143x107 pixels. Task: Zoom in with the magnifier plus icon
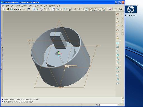(46, 9)
